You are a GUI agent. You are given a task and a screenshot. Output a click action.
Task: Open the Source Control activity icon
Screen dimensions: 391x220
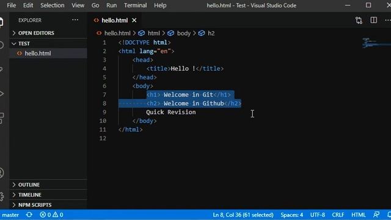(1, 69)
